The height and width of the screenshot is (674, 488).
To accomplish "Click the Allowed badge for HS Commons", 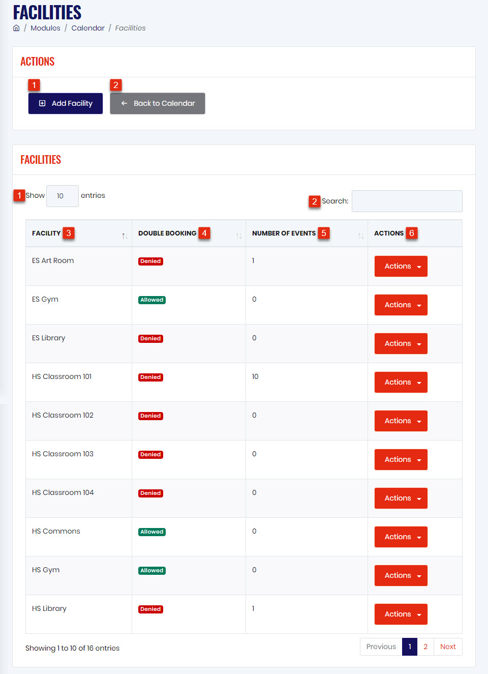I will pyautogui.click(x=152, y=532).
